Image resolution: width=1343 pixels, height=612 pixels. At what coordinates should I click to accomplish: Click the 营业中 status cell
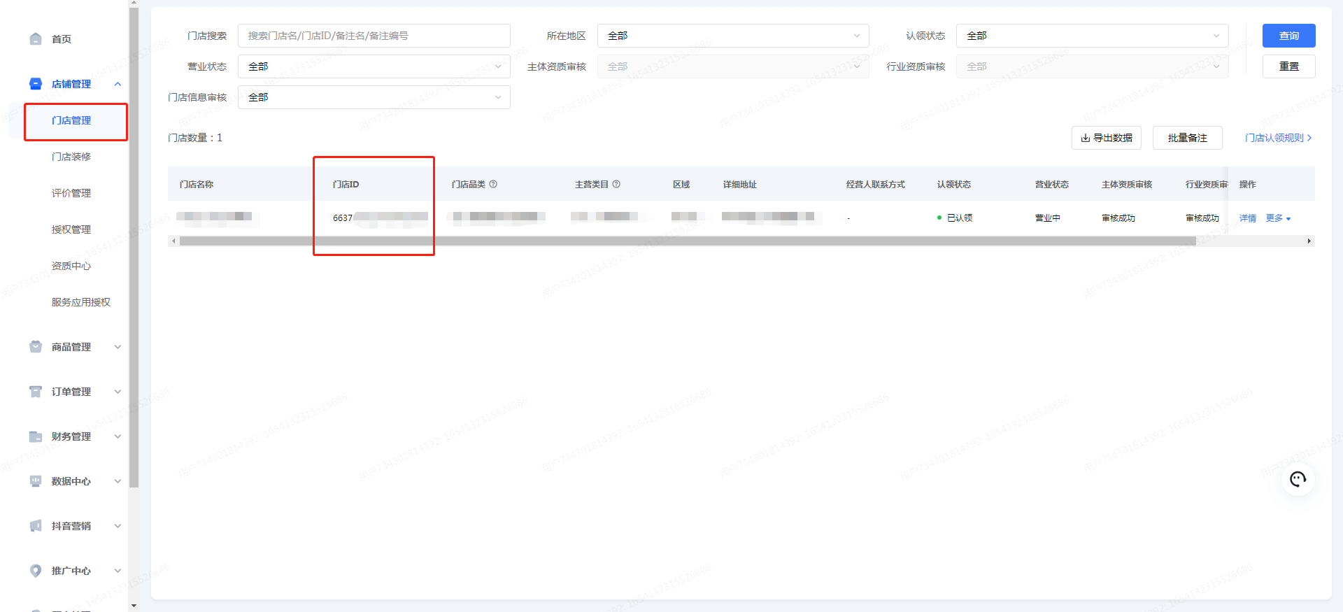[1048, 218]
